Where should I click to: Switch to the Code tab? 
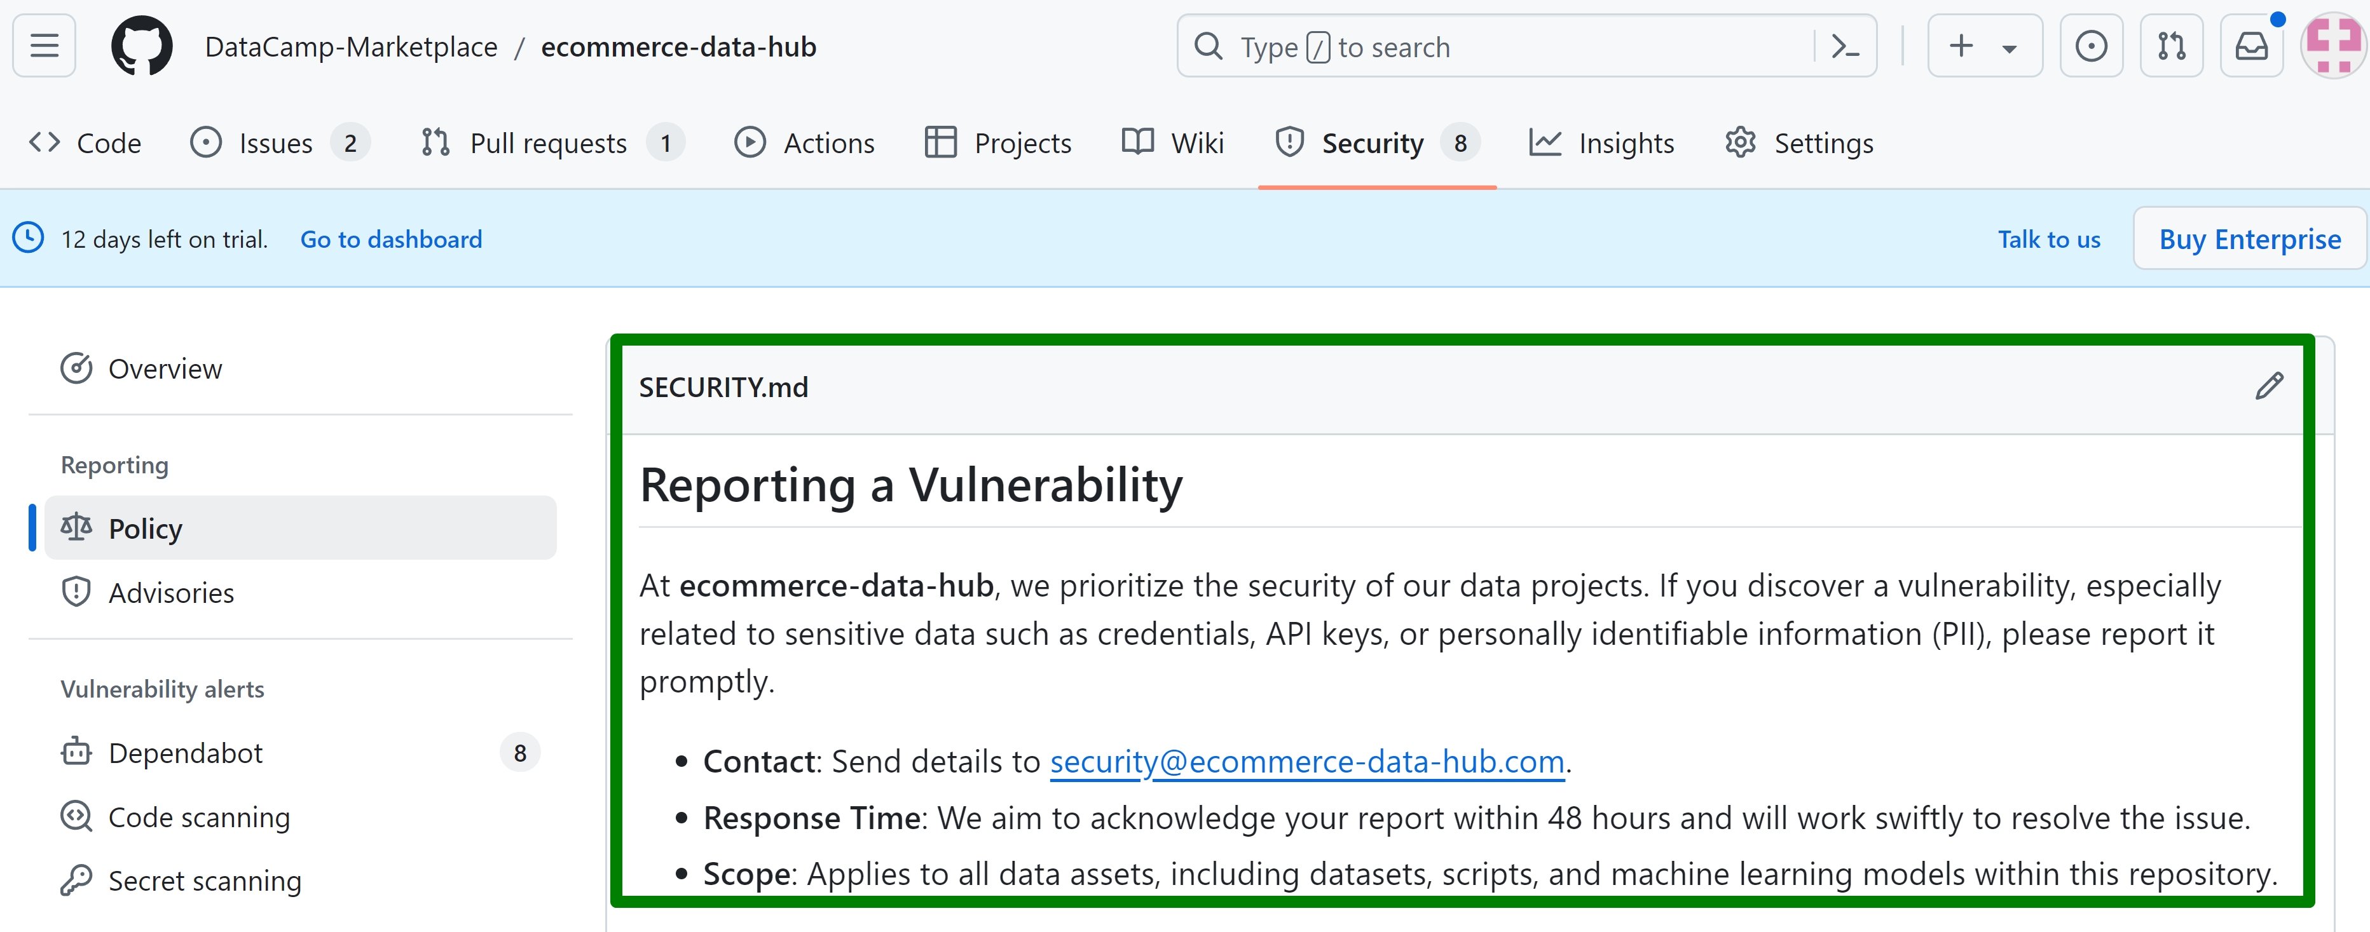tap(85, 144)
